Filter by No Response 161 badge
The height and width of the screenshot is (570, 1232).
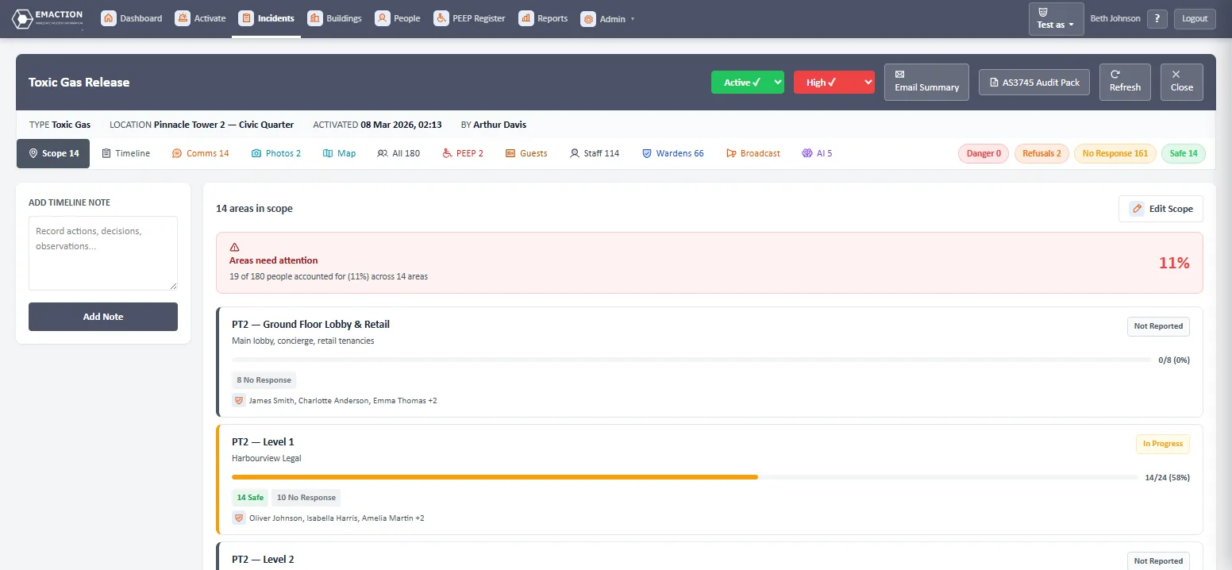coord(1115,153)
